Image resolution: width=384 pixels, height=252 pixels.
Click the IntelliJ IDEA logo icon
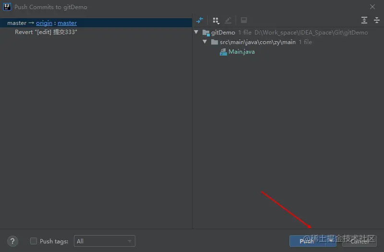pyautogui.click(x=7, y=7)
